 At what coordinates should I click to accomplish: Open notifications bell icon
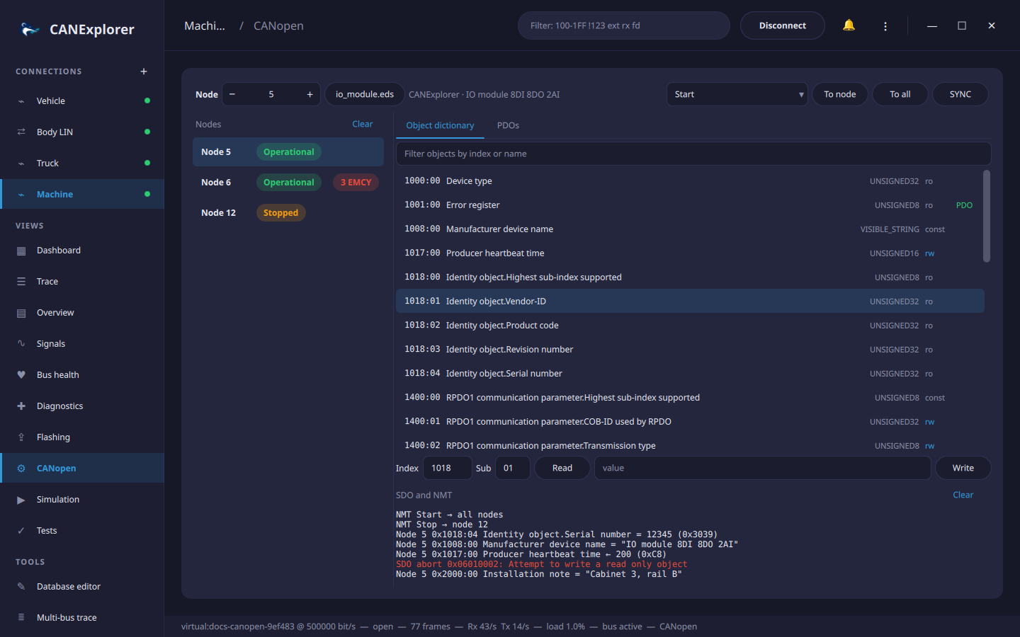pos(849,25)
